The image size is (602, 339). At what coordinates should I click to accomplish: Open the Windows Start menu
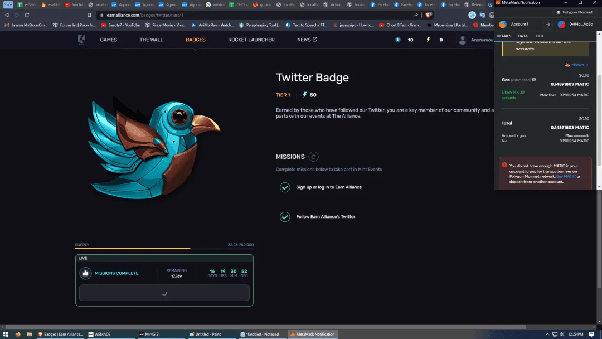coord(6,334)
